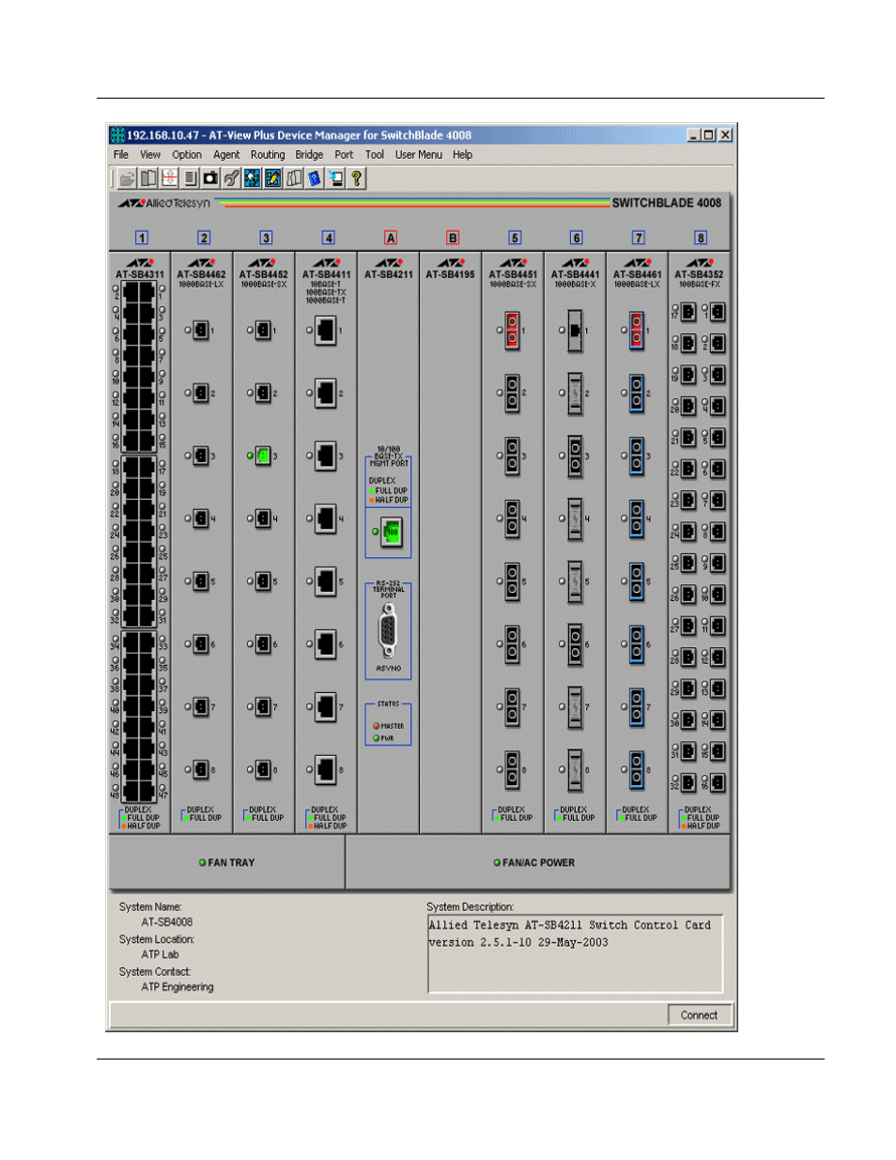This screenshot has width=896, height=1160.
Task: Select slot number 7 label
Action: click(x=639, y=238)
